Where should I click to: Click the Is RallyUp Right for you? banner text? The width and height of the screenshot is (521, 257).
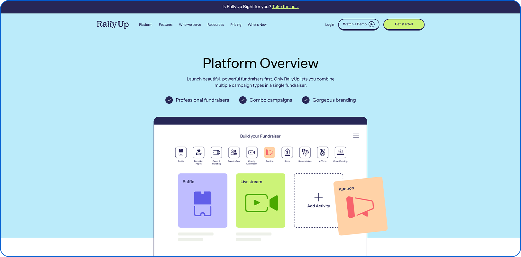(247, 7)
